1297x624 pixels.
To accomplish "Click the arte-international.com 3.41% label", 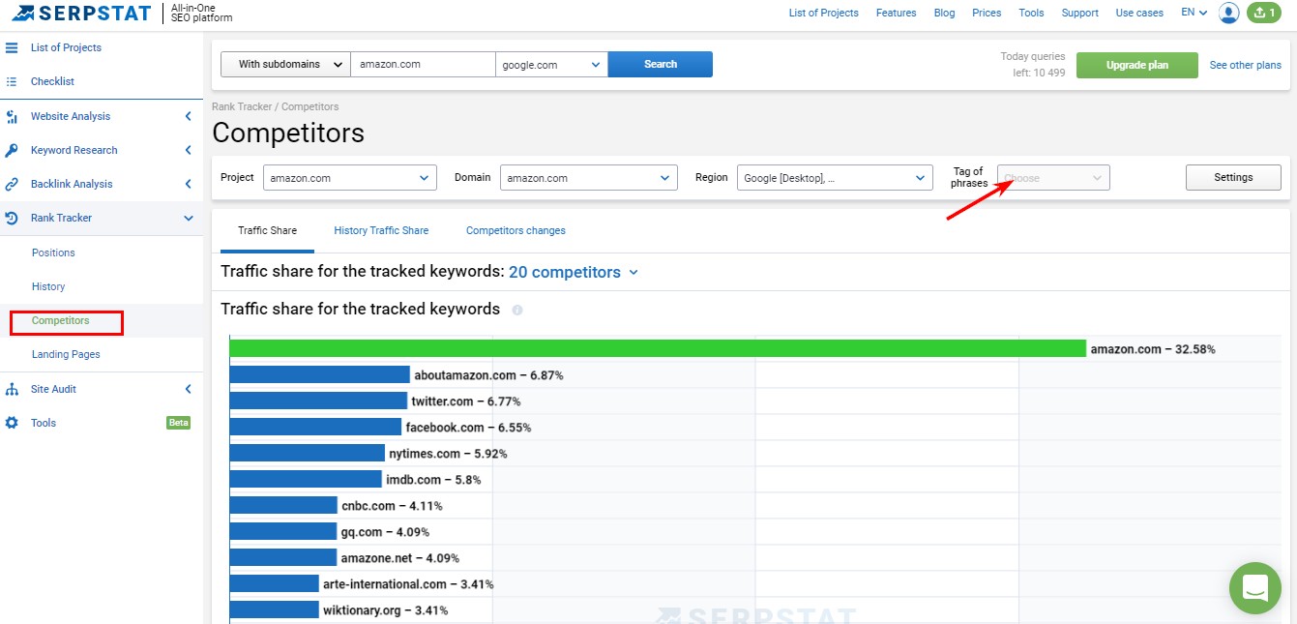I will point(408,583).
